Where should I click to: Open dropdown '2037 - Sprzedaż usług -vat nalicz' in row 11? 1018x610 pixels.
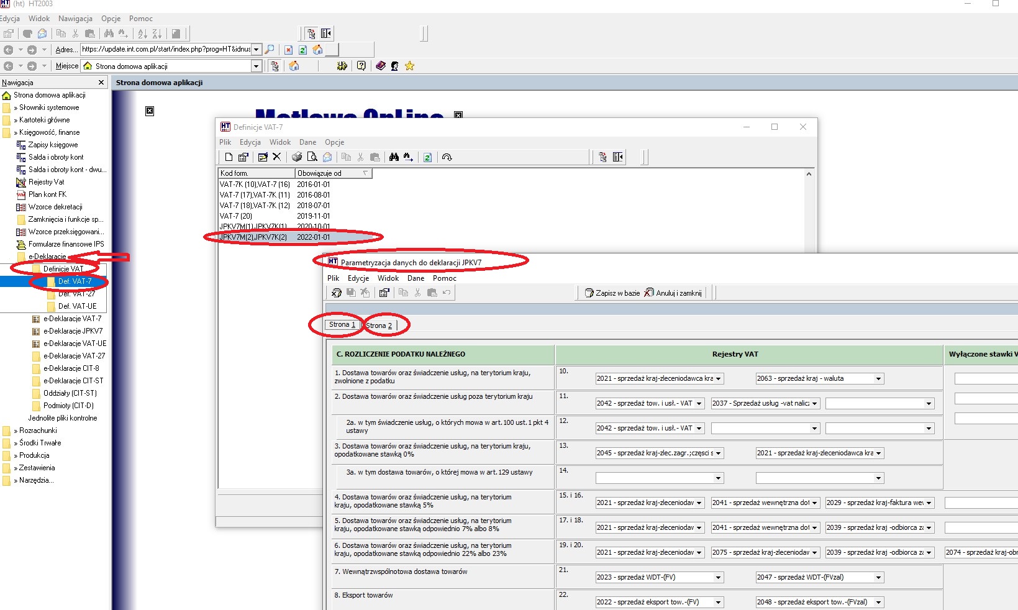[x=815, y=403]
